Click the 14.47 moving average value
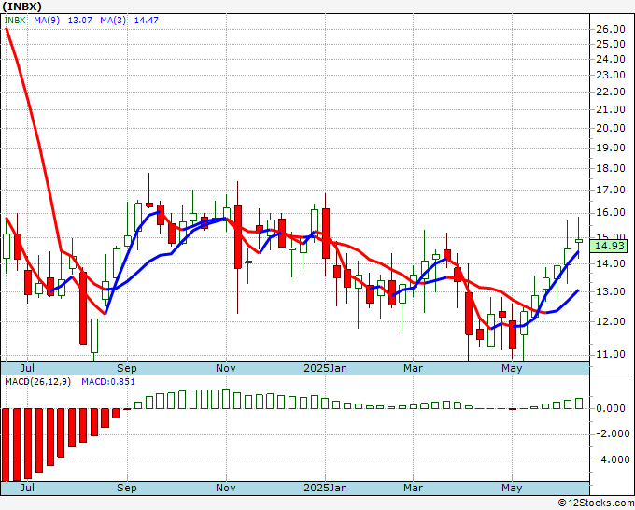The height and width of the screenshot is (510, 635). [x=147, y=21]
